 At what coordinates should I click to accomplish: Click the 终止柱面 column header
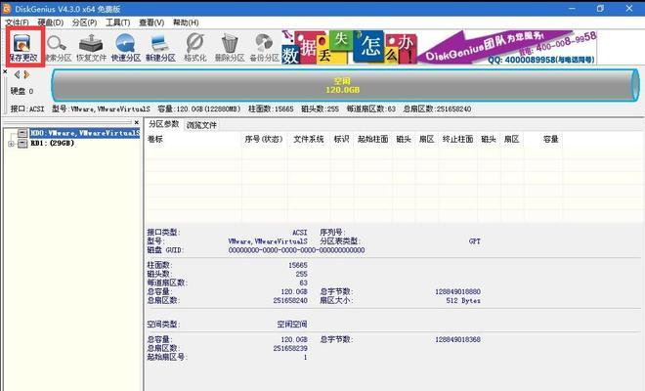tap(457, 139)
